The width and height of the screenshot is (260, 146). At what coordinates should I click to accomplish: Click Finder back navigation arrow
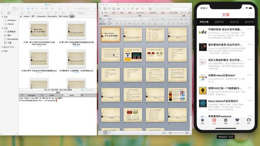pos(3,9)
